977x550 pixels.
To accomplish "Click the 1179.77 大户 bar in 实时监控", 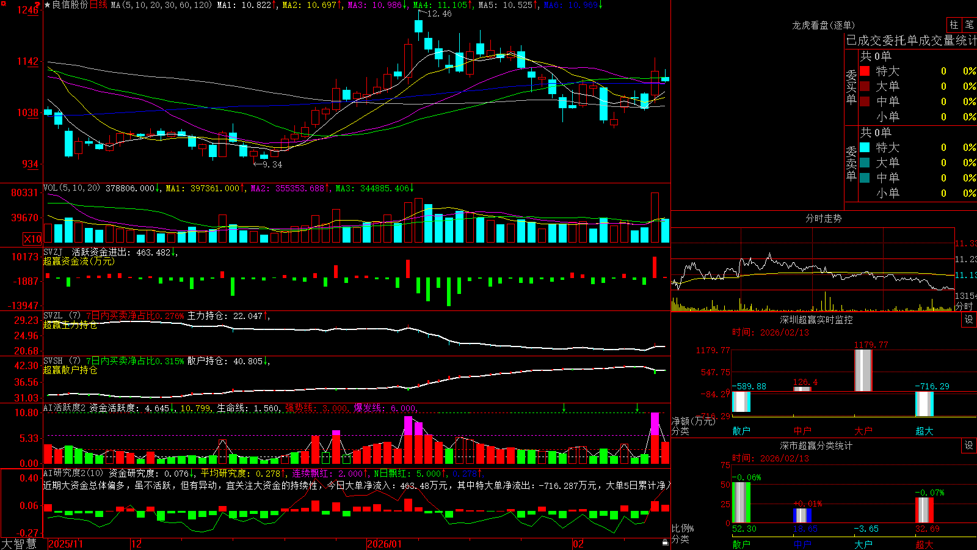I will click(x=863, y=370).
